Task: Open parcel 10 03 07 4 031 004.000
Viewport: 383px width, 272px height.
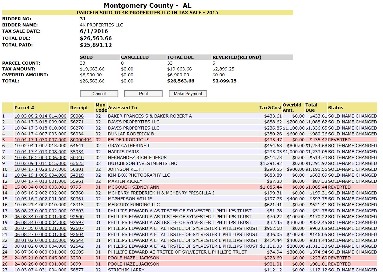Action: (40, 270)
